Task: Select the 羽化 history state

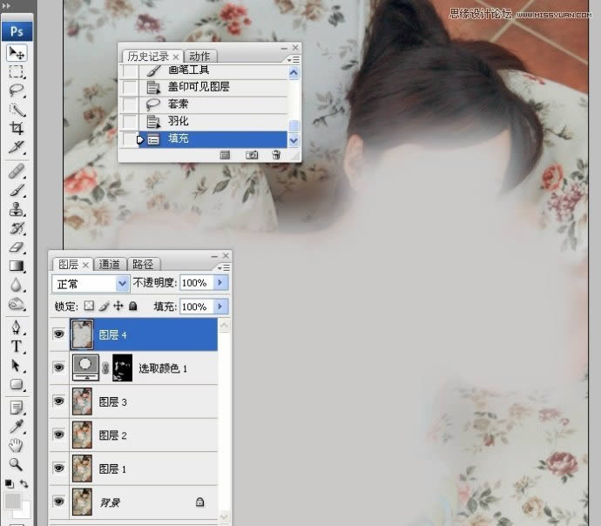Action: (x=179, y=121)
